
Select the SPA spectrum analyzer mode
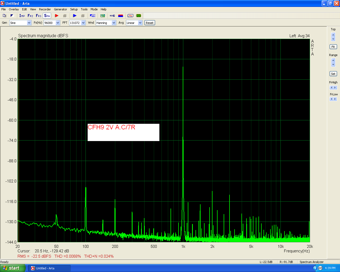pos(47,16)
